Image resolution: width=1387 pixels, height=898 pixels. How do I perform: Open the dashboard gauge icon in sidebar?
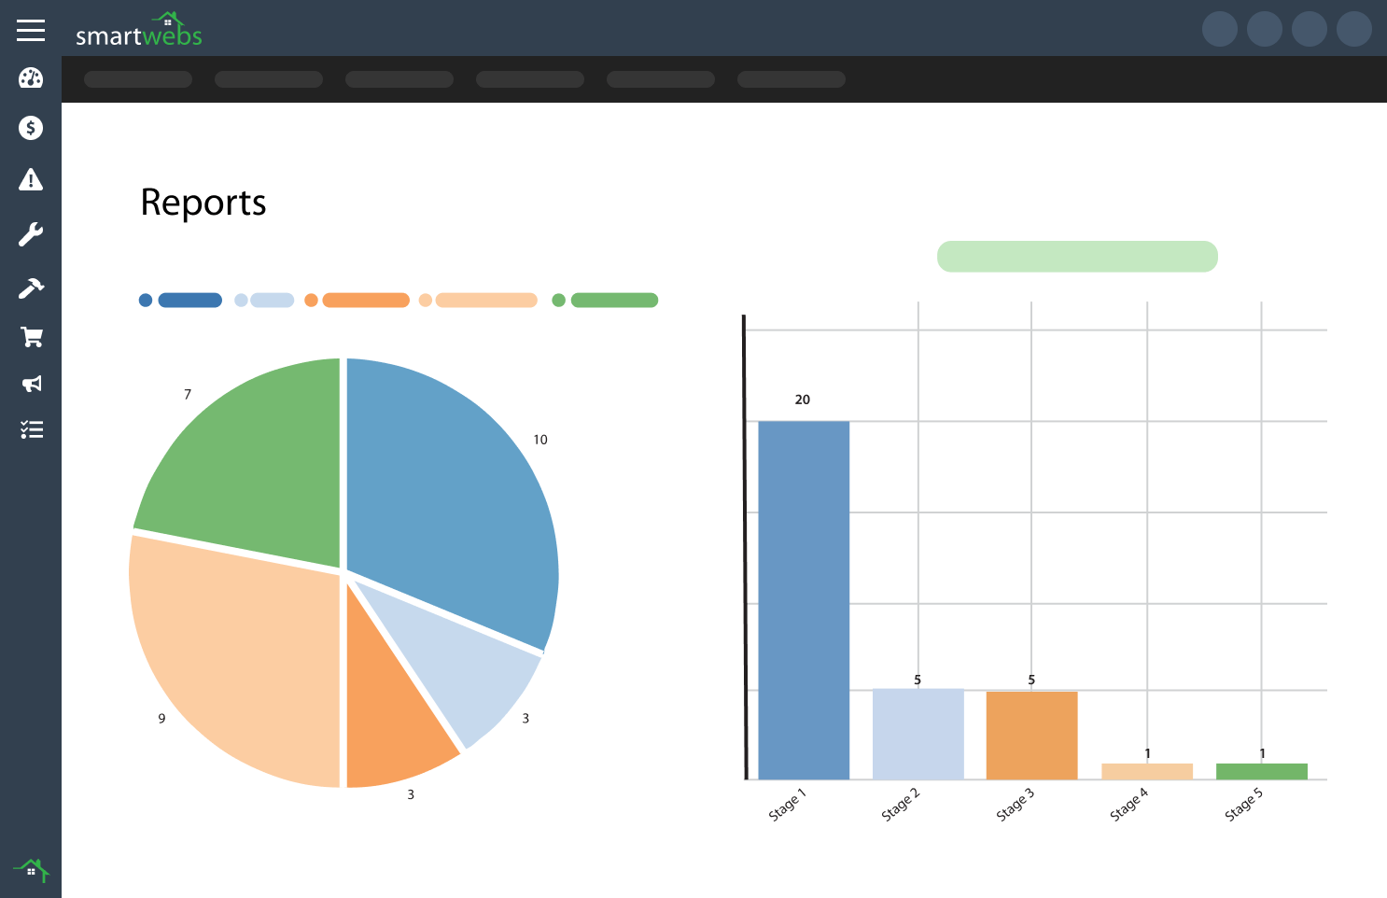click(x=31, y=78)
